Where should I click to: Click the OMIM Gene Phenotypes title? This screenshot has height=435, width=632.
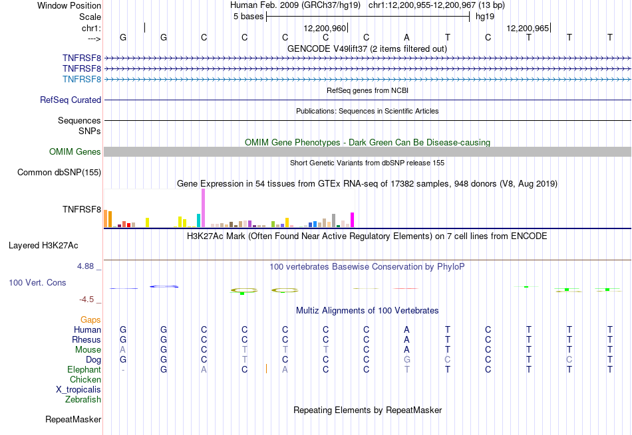click(x=367, y=142)
